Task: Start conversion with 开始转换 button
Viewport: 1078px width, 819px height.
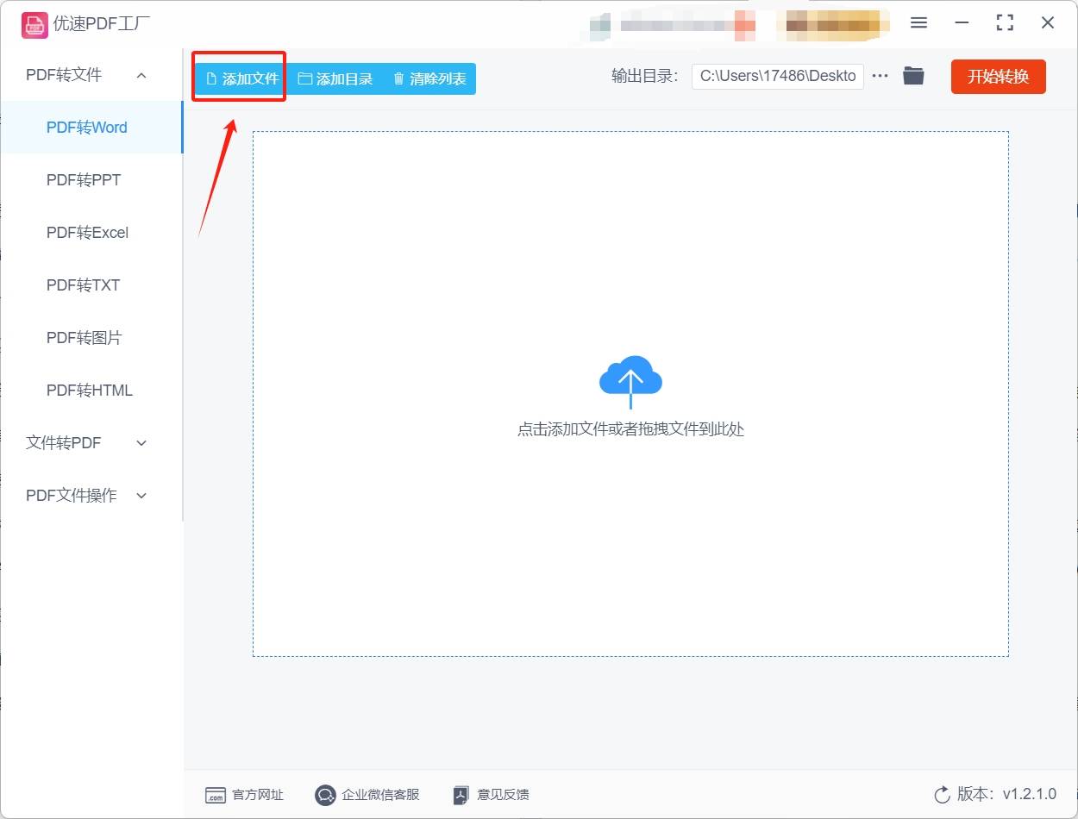Action: click(999, 76)
